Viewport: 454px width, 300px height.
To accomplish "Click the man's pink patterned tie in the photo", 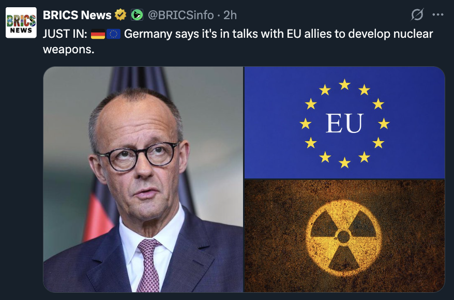I will click(148, 265).
